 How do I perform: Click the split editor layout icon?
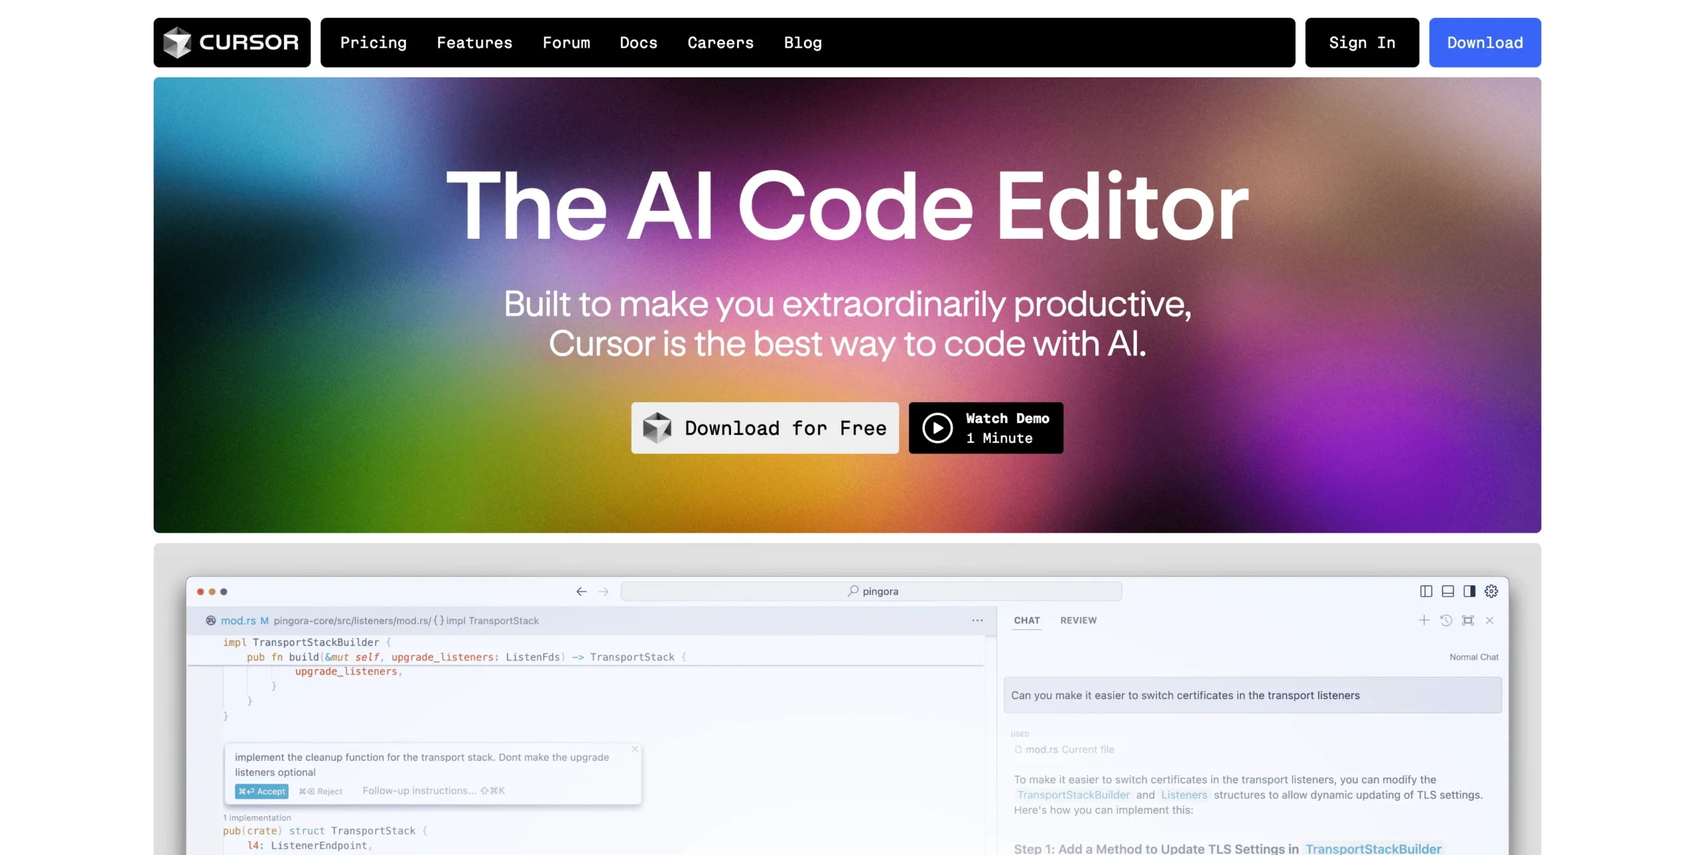click(1426, 590)
